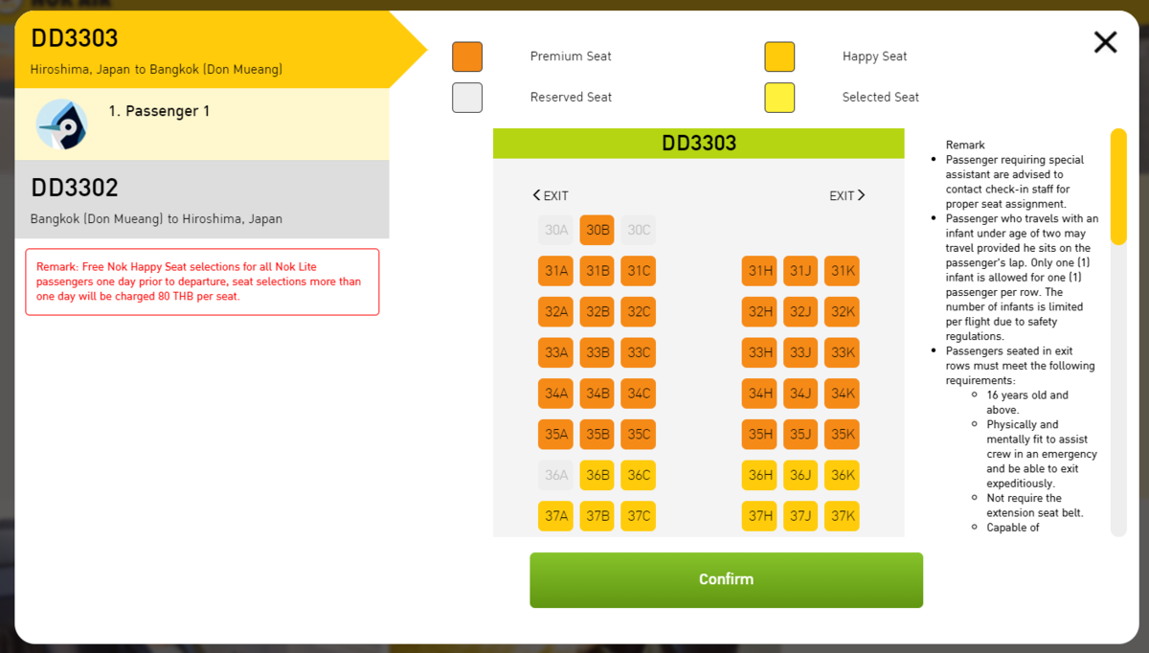
Task: Select happy seat 37C
Action: (639, 517)
